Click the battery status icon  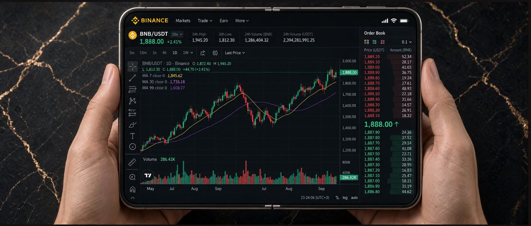(404, 21)
